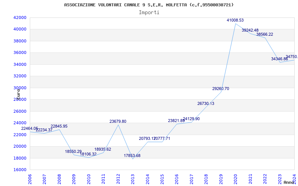Viewport: 298px width, 186px height.
Task: Click data label 22234.37
Action: 44,130
